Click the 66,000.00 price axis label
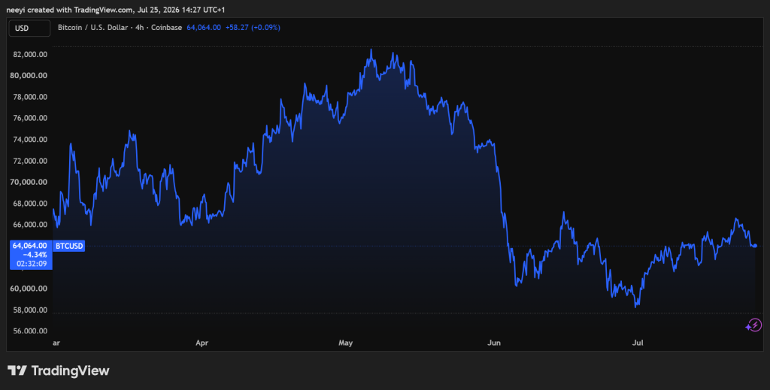The image size is (770, 390). (x=30, y=225)
